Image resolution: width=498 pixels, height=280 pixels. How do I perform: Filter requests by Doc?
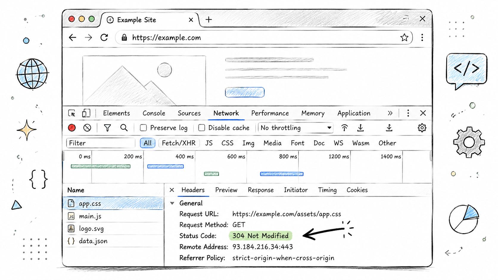click(x=319, y=143)
